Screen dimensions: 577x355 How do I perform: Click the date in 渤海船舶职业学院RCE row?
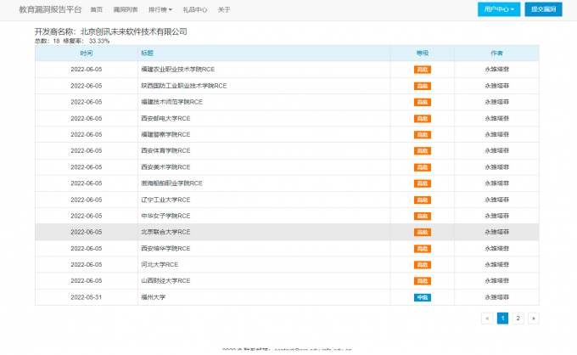coord(86,183)
